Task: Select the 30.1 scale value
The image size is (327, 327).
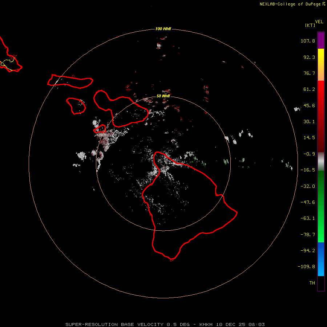Action: point(309,122)
